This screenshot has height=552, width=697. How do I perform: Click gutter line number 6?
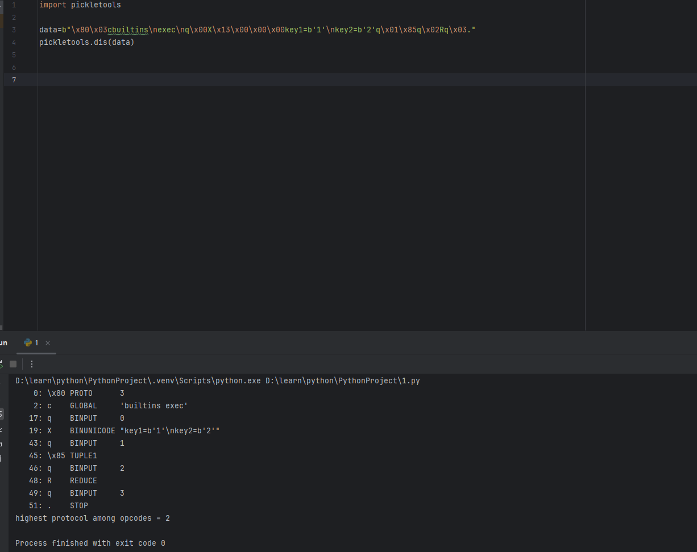coord(14,67)
